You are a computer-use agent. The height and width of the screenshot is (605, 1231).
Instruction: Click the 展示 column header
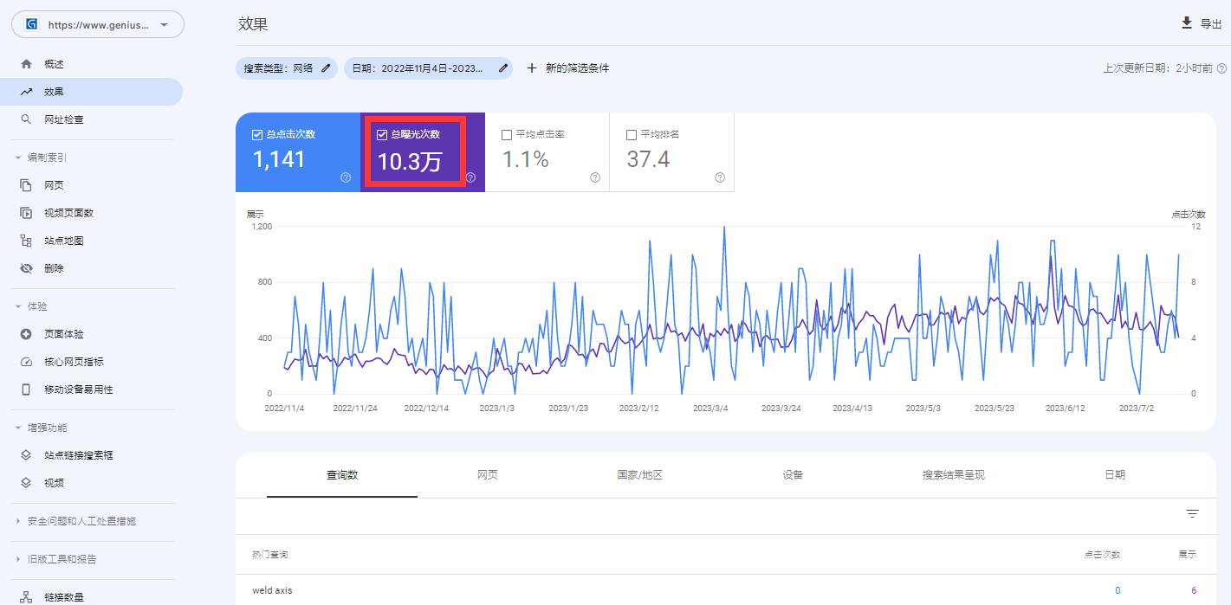click(x=1187, y=555)
